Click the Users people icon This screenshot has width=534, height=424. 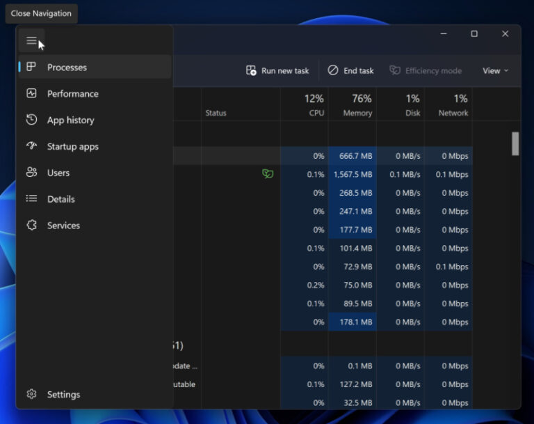[31, 172]
